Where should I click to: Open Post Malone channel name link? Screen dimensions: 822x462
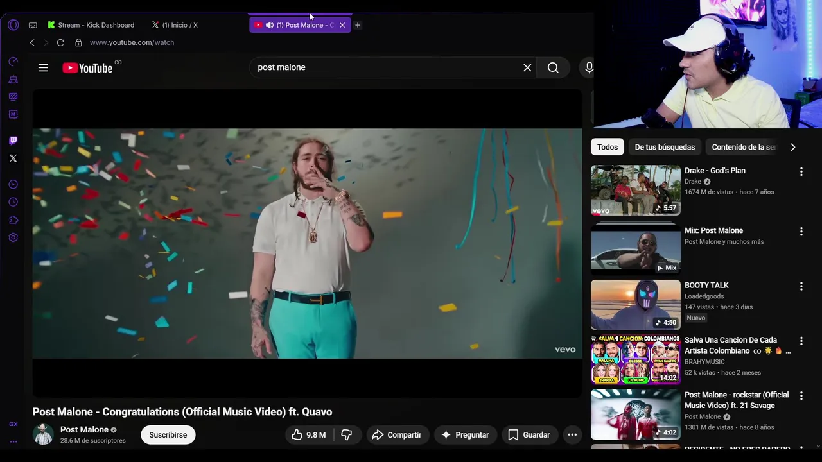(84, 429)
